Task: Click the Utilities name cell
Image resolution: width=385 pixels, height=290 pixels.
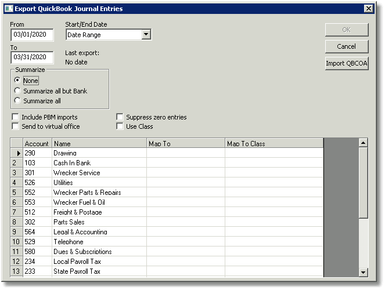Action: [99, 182]
